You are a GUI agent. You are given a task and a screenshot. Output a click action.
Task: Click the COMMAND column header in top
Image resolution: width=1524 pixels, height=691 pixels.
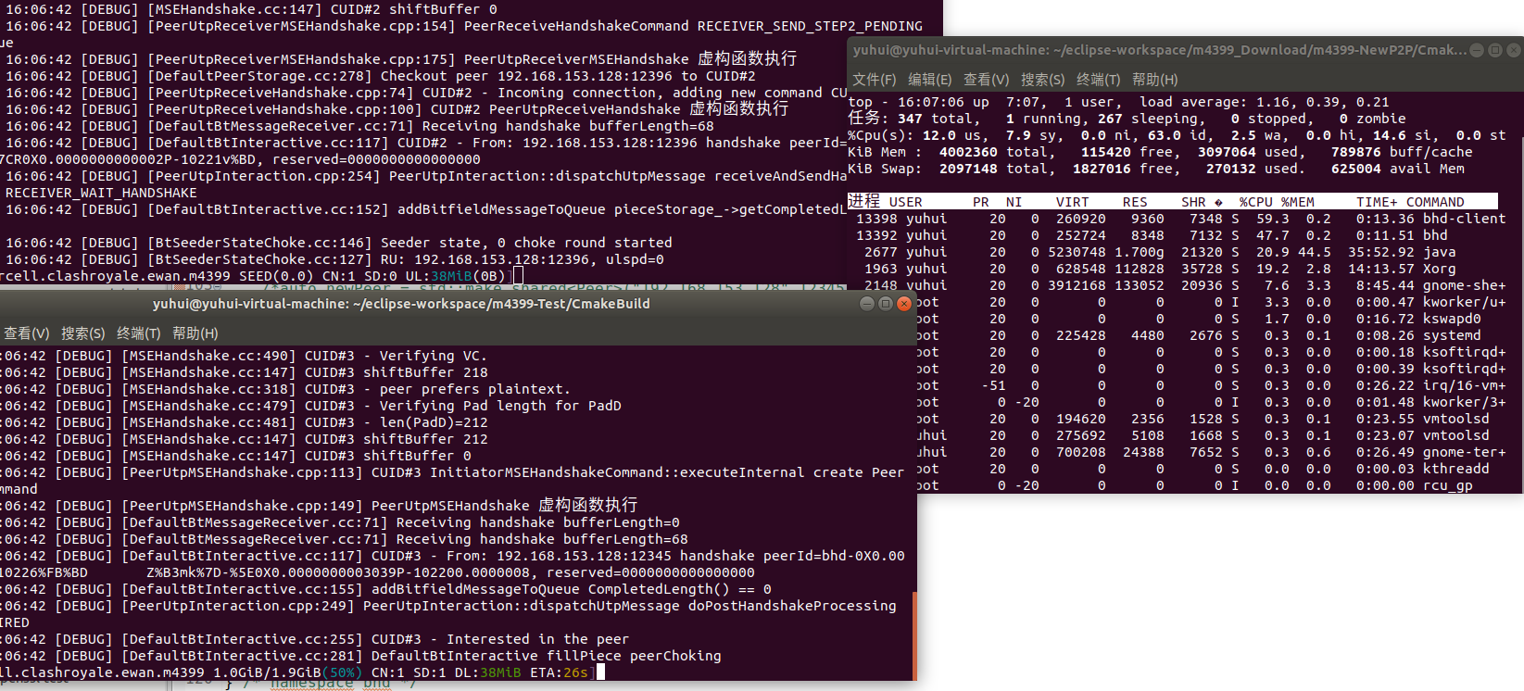pos(1435,202)
